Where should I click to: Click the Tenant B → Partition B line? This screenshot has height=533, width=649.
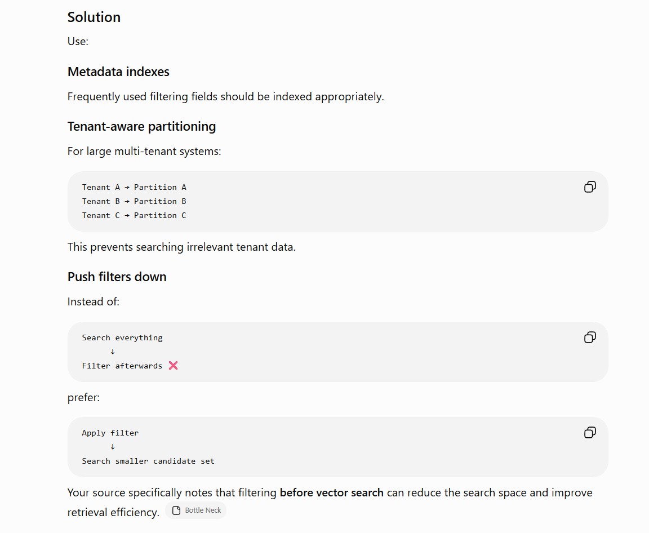[134, 201]
